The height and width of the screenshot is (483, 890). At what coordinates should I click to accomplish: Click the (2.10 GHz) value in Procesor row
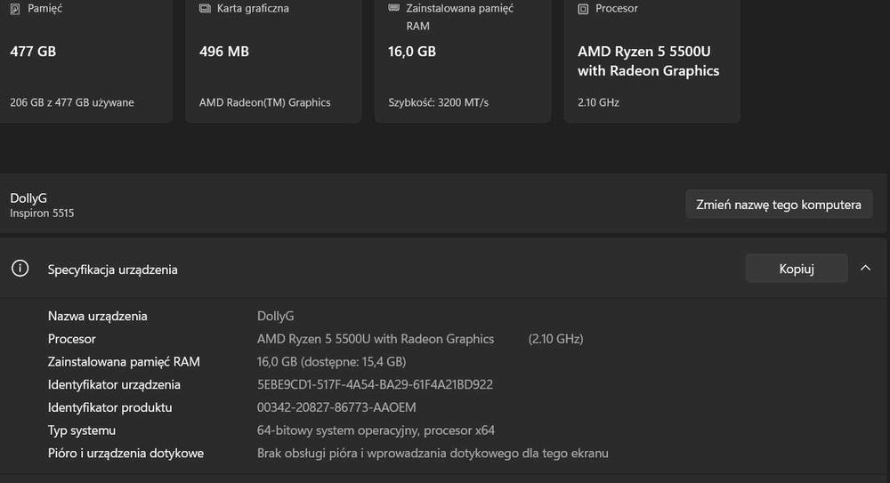[555, 339]
